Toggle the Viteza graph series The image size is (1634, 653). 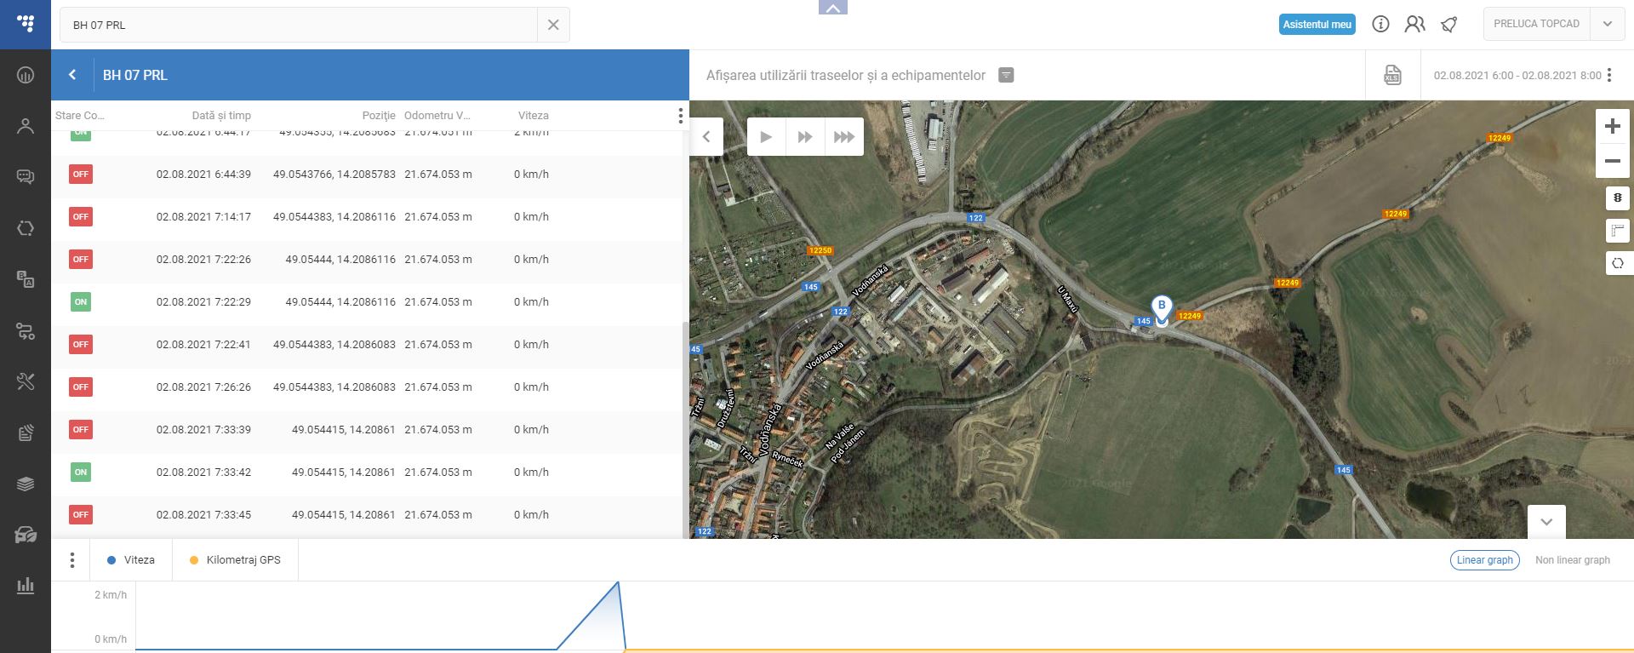coord(131,560)
